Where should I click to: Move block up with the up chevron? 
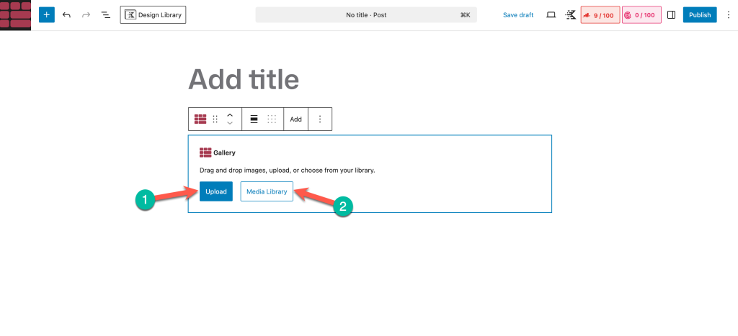(230, 115)
